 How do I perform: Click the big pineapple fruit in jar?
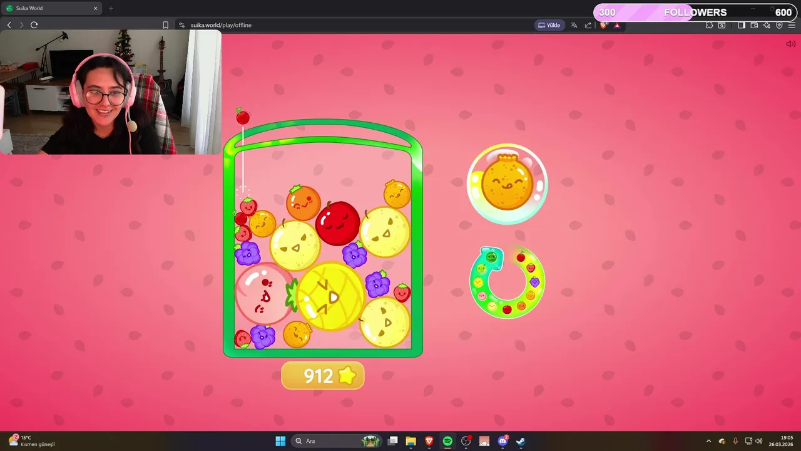(x=329, y=296)
